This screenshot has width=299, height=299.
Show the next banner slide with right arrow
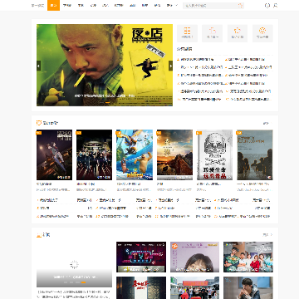click(x=170, y=66)
